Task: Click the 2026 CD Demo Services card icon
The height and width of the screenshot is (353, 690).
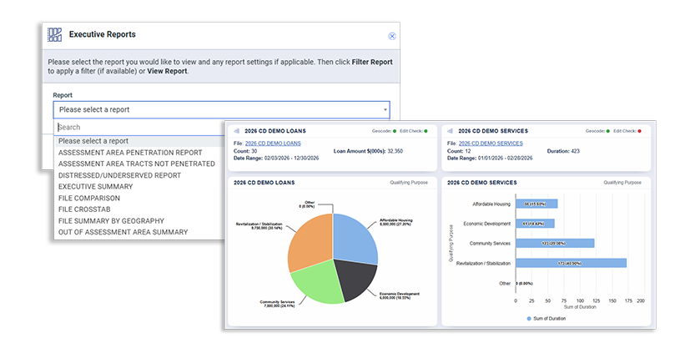Action: tap(451, 131)
